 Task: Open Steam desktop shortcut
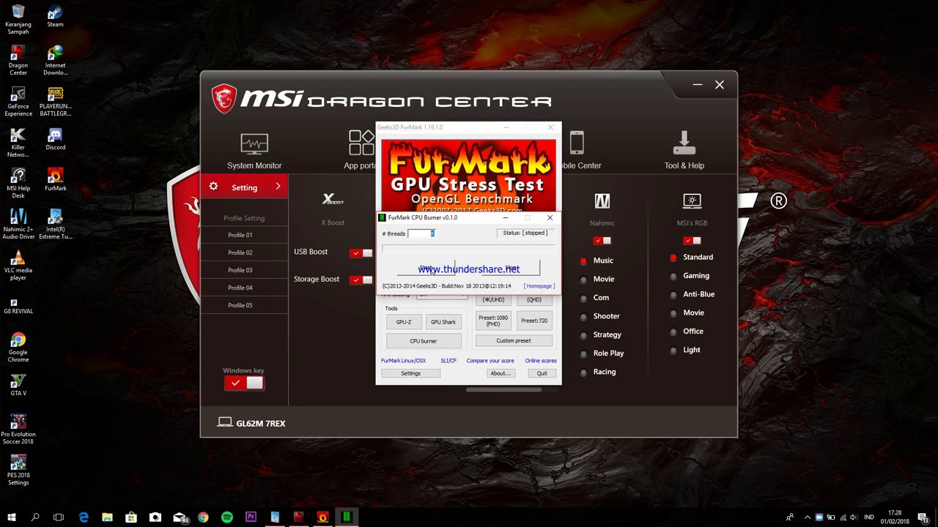(x=55, y=17)
